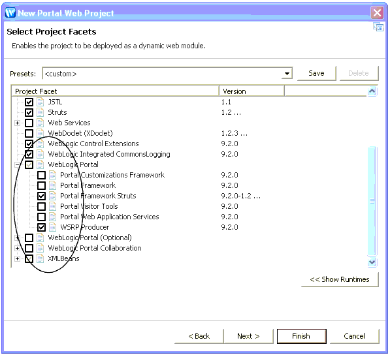Close the New Portal Web Project dialog
Screen dimensions: 390x355
tap(377, 12)
